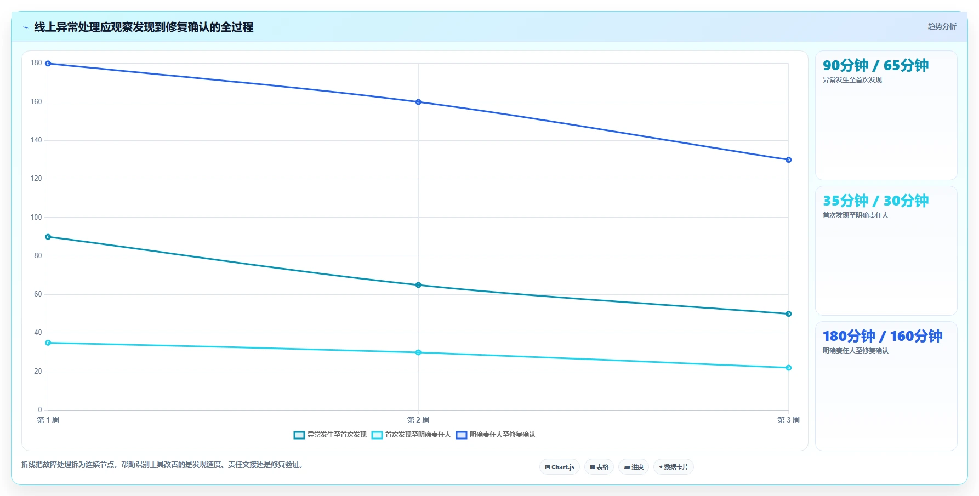The image size is (979, 496).
Task: Click the teal week-2 data point at 65
Action: [x=418, y=285]
